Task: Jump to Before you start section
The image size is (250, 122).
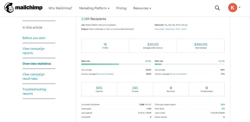Action: click(x=34, y=38)
